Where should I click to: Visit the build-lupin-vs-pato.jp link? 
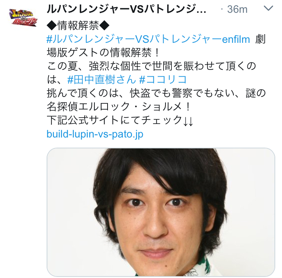[x=95, y=134]
